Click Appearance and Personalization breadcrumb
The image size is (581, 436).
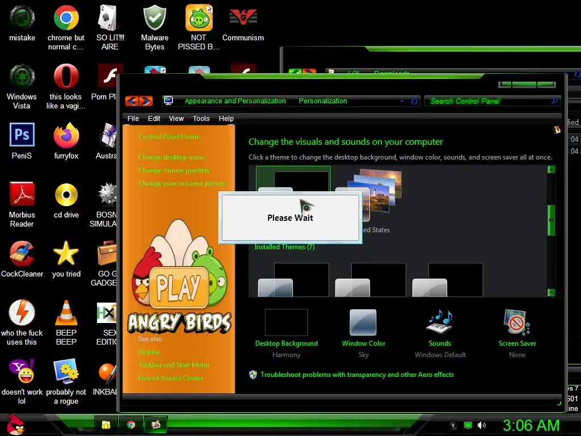[235, 101]
